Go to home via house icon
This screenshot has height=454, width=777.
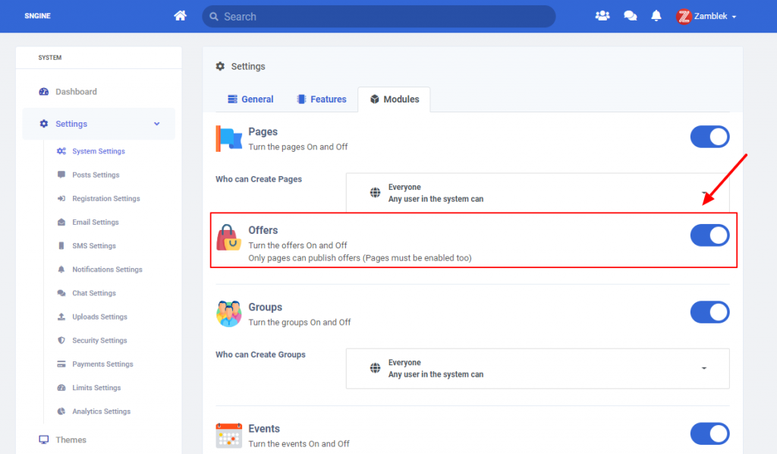pyautogui.click(x=180, y=16)
